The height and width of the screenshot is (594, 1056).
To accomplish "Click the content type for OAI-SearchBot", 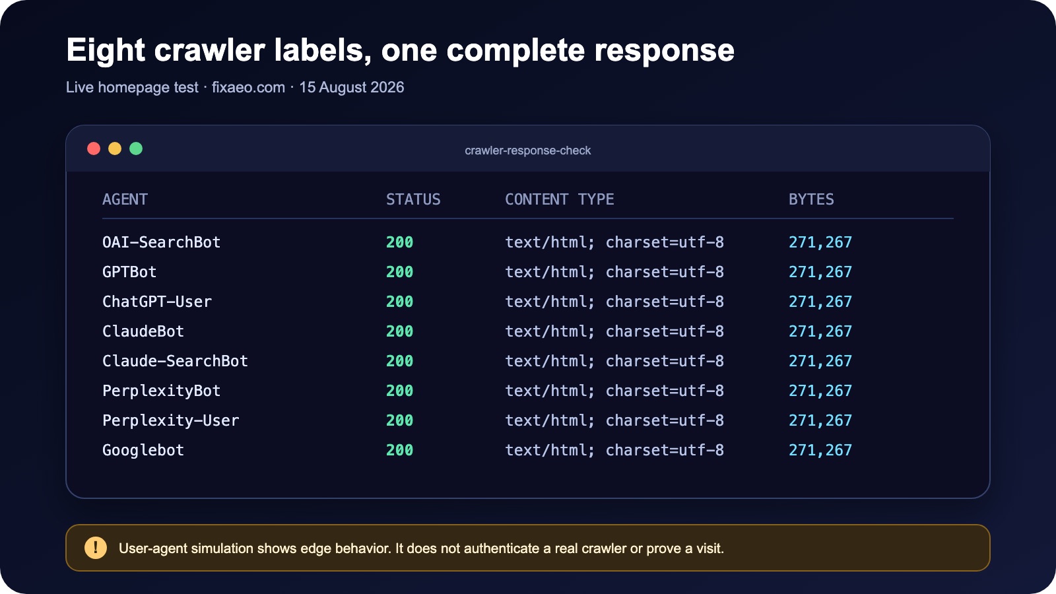I will (614, 242).
